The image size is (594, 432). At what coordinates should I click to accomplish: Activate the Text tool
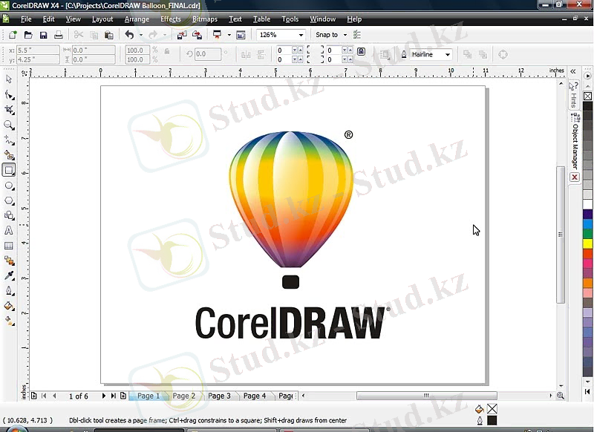pos(9,231)
